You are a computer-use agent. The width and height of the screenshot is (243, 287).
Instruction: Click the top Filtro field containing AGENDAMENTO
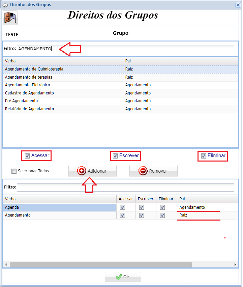(x=125, y=49)
